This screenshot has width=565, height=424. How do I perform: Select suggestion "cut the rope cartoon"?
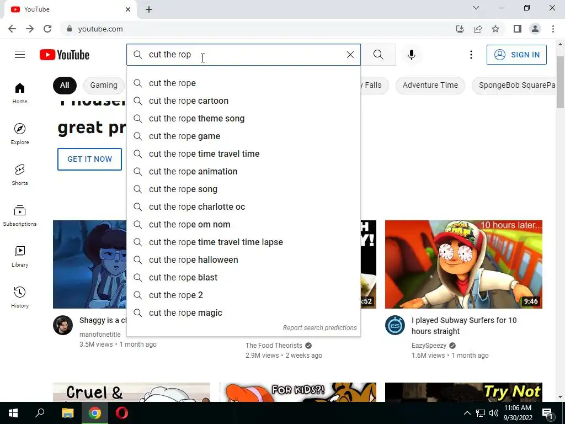(243, 100)
